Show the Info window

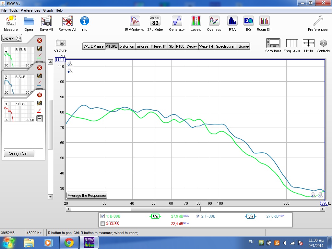click(x=84, y=23)
